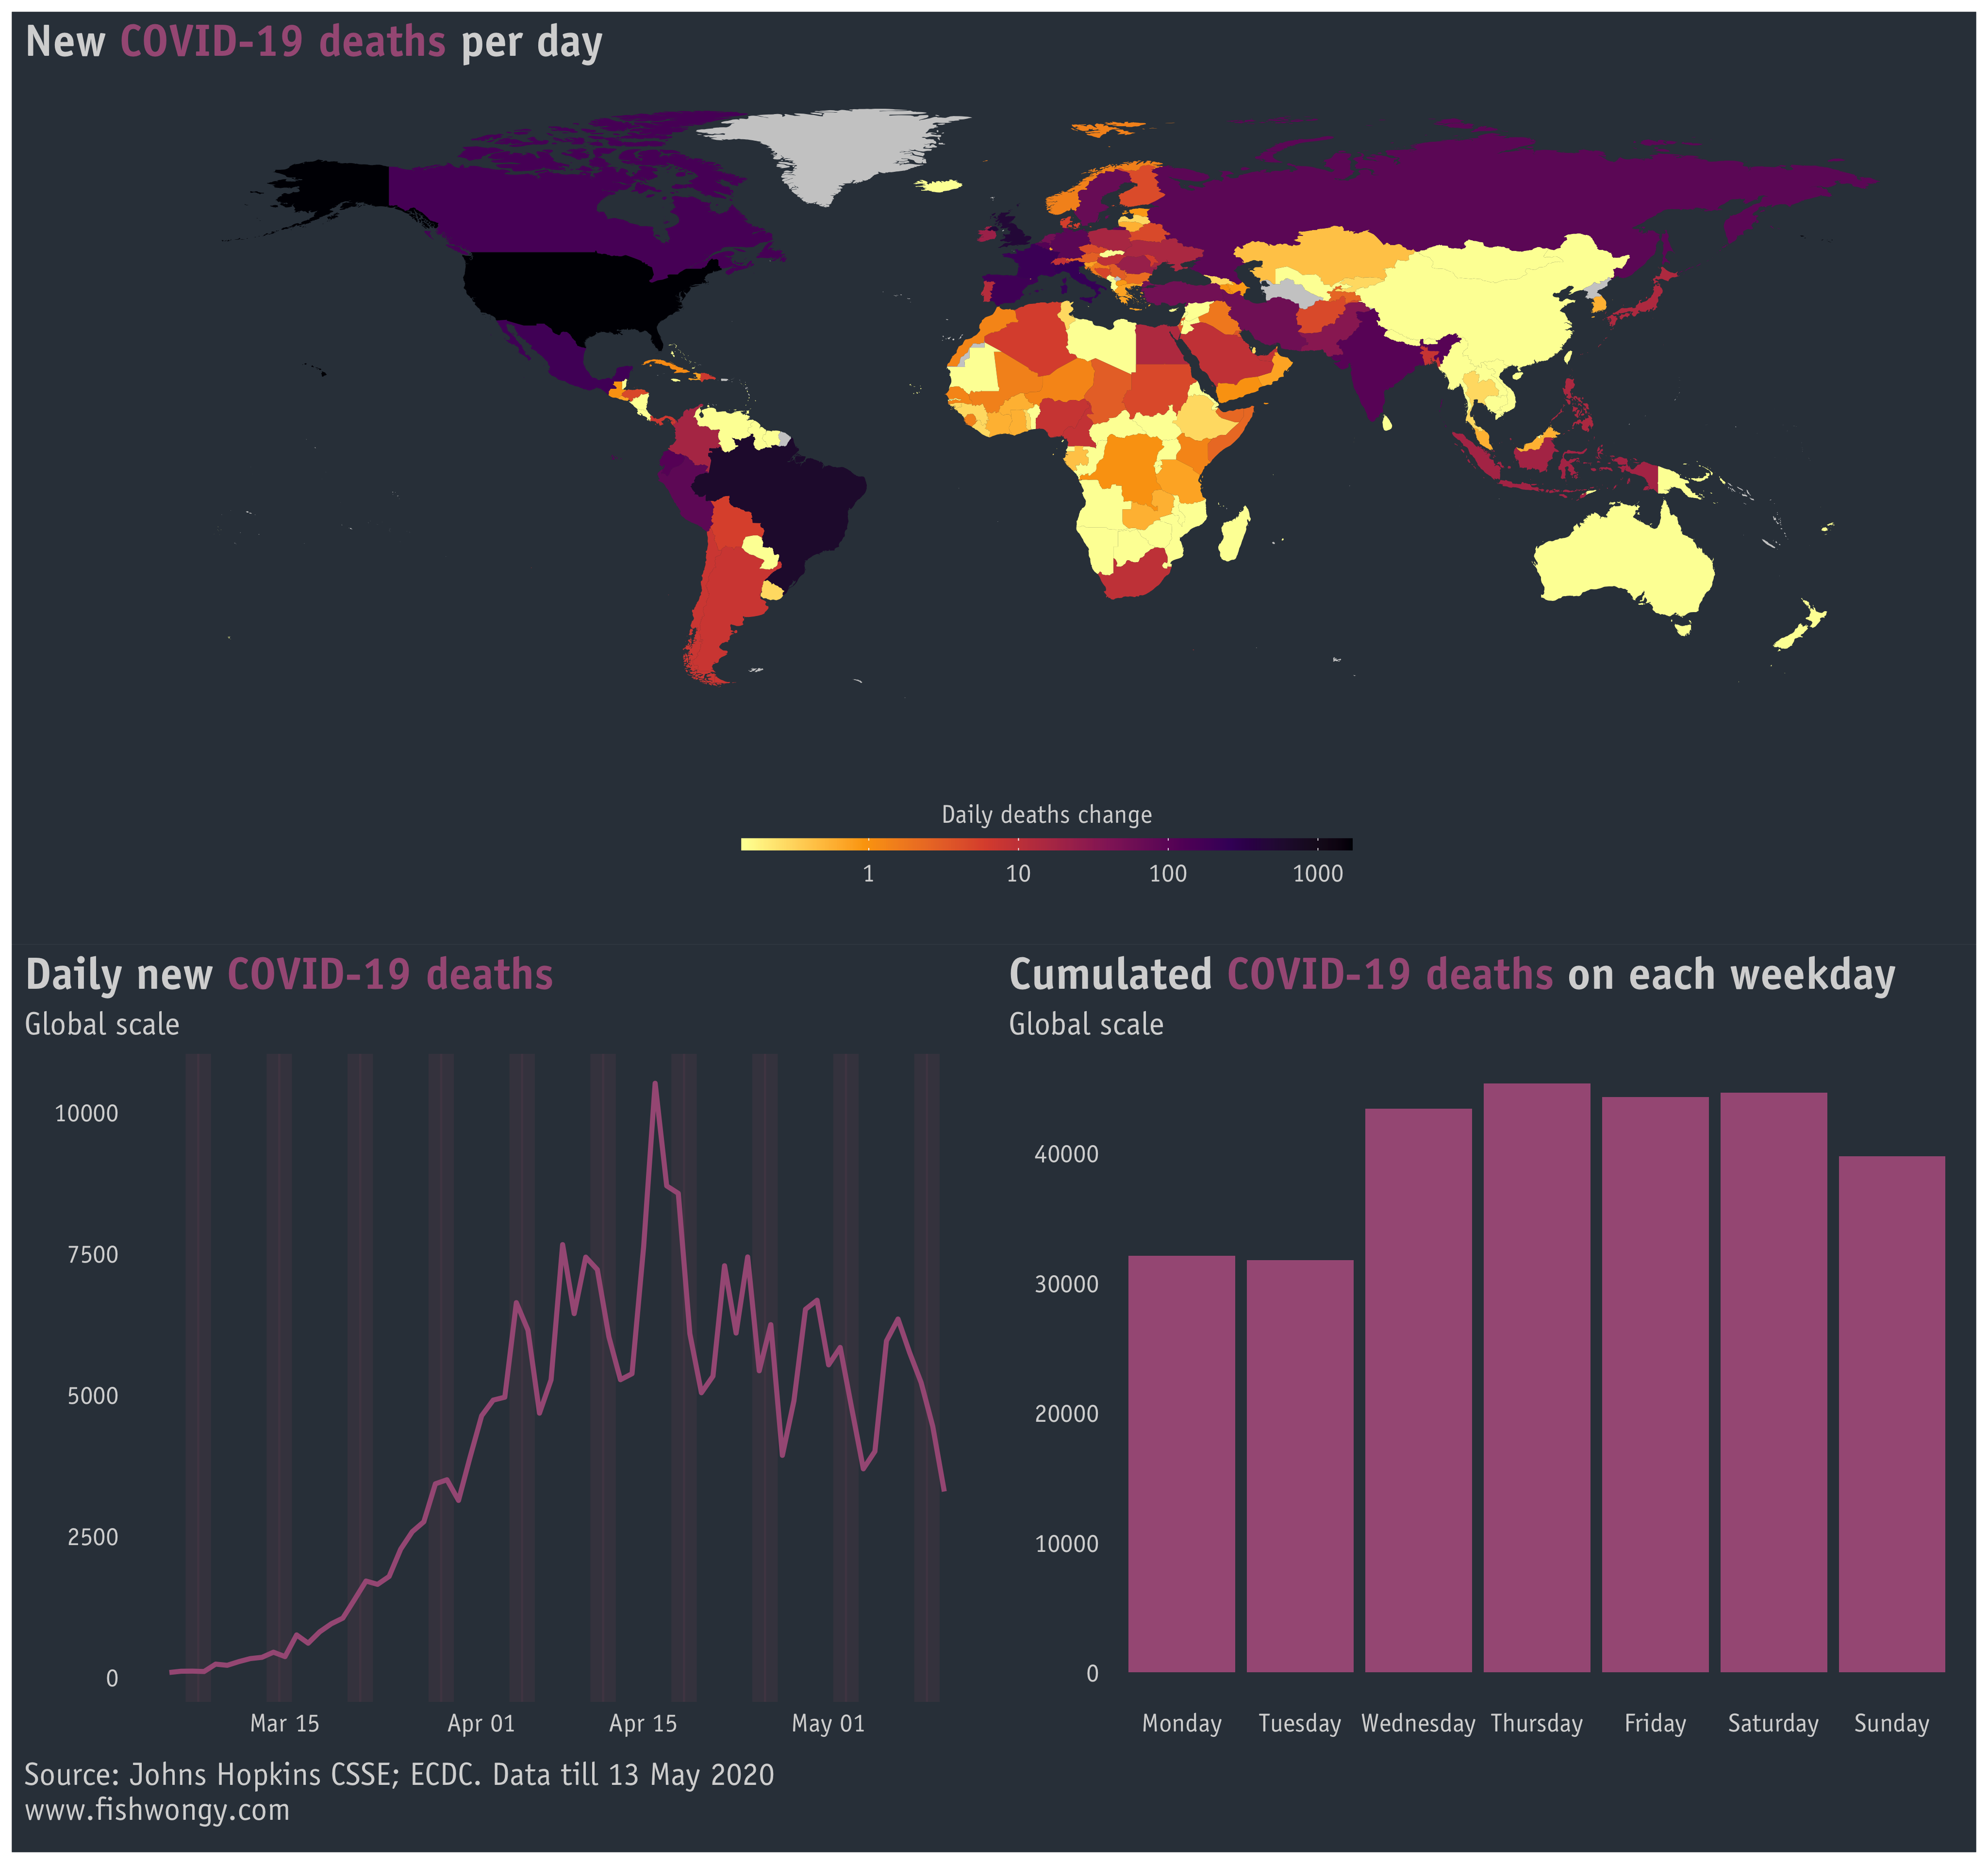
Task: Click the Sunday bar
Action: tap(1892, 1414)
